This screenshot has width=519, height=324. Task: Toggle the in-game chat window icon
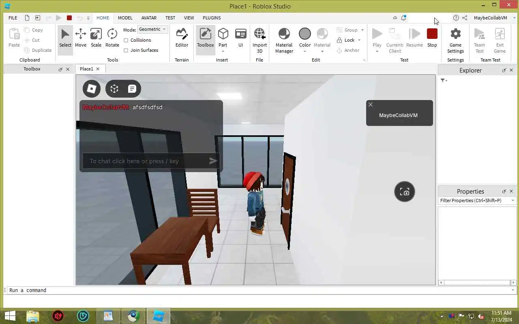(x=132, y=89)
